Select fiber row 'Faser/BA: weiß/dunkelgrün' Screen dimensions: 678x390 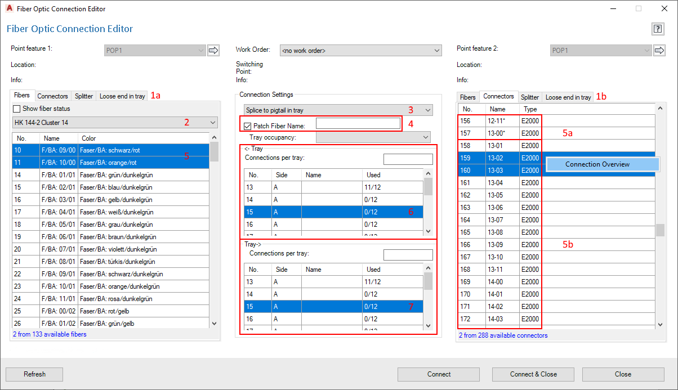click(x=111, y=212)
